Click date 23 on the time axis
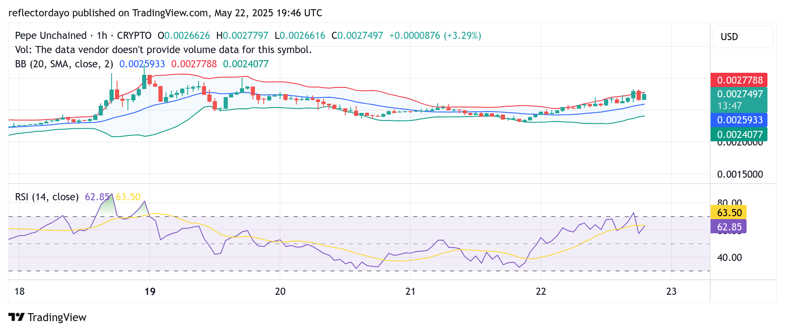 (671, 291)
